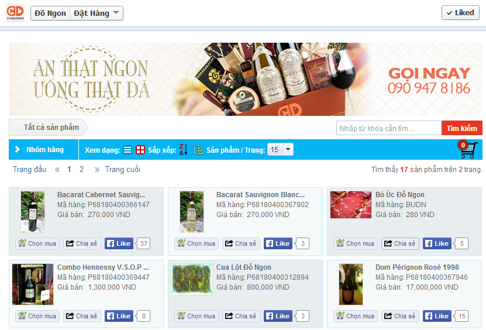Facebook Like Dom Pérignon Rosé product
The image size is (486, 330).
pos(437,316)
